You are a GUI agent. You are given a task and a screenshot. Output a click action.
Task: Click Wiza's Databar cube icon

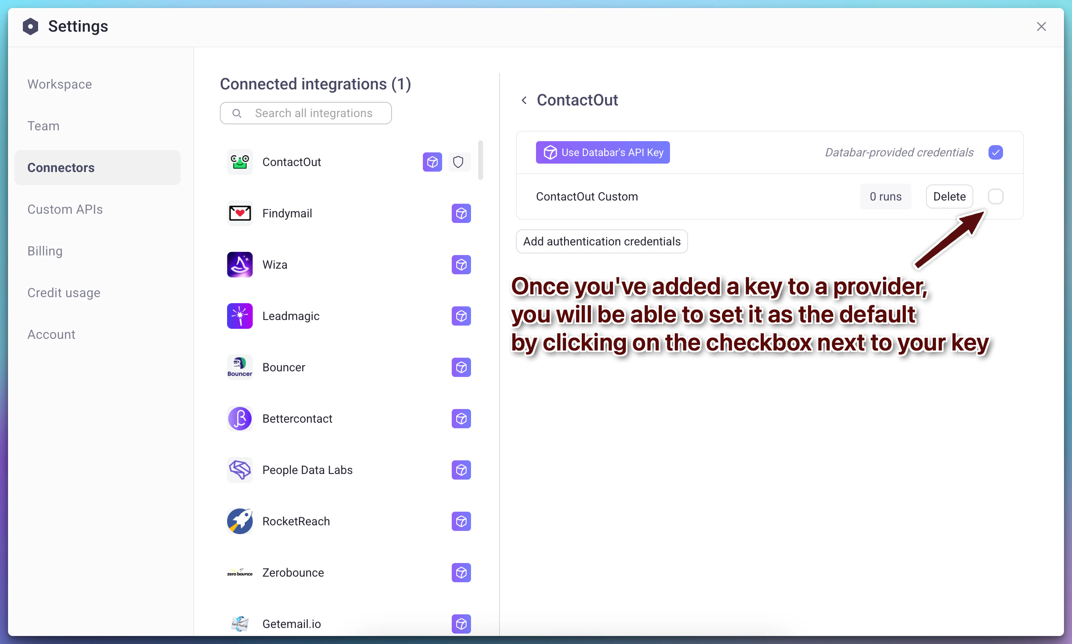click(461, 265)
